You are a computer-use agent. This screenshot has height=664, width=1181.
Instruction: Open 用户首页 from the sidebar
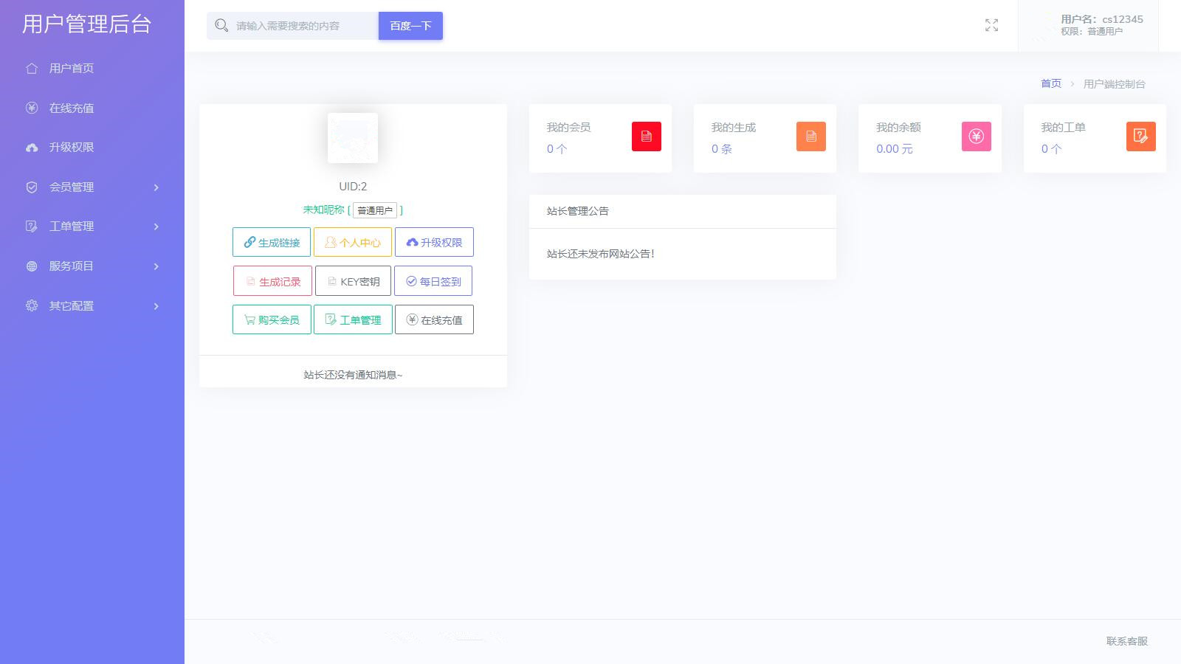(x=71, y=69)
